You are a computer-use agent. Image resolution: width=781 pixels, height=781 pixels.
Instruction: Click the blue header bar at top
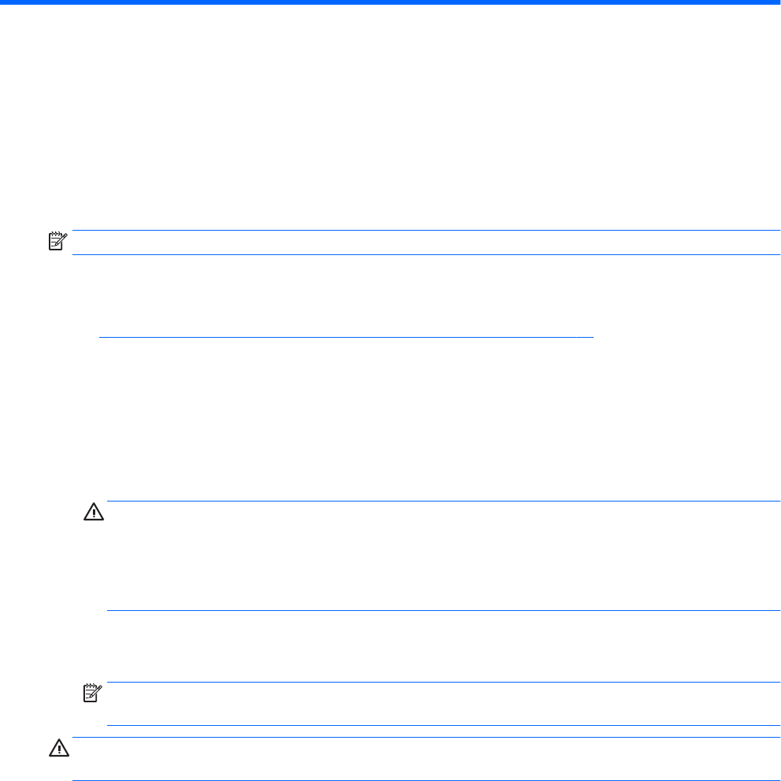tap(390, 3)
